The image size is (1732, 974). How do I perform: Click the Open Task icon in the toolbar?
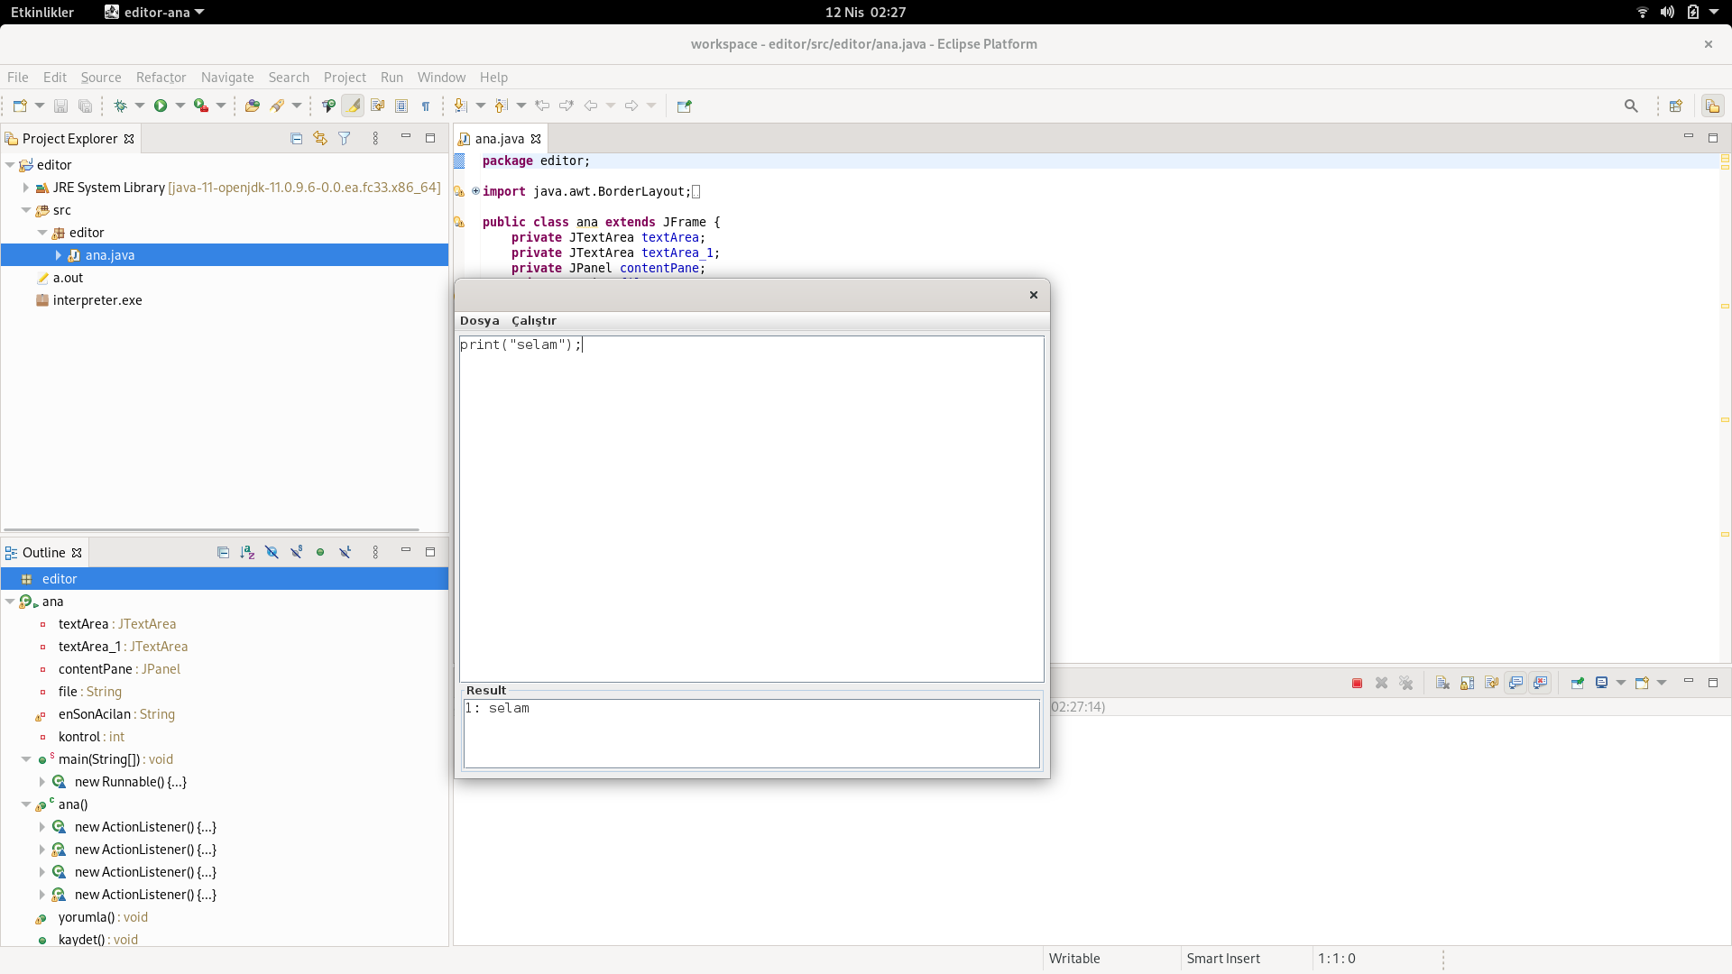point(328,106)
